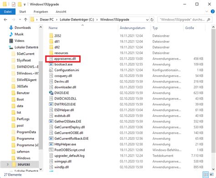The width and height of the screenshot is (216, 178).
Task: Refresh the folder view
Action: (x=152, y=20)
